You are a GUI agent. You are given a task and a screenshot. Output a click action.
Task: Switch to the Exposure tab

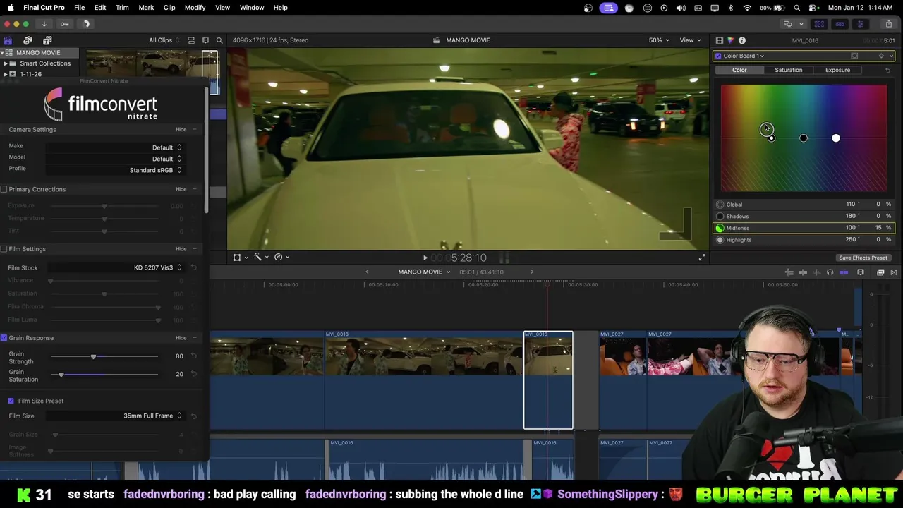pyautogui.click(x=837, y=70)
